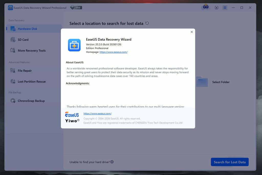Maximize the EaseUS window
This screenshot has height=175, width=262.
[242, 8]
